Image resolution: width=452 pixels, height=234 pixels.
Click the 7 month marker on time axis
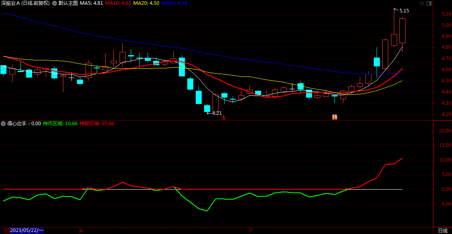click(251, 231)
